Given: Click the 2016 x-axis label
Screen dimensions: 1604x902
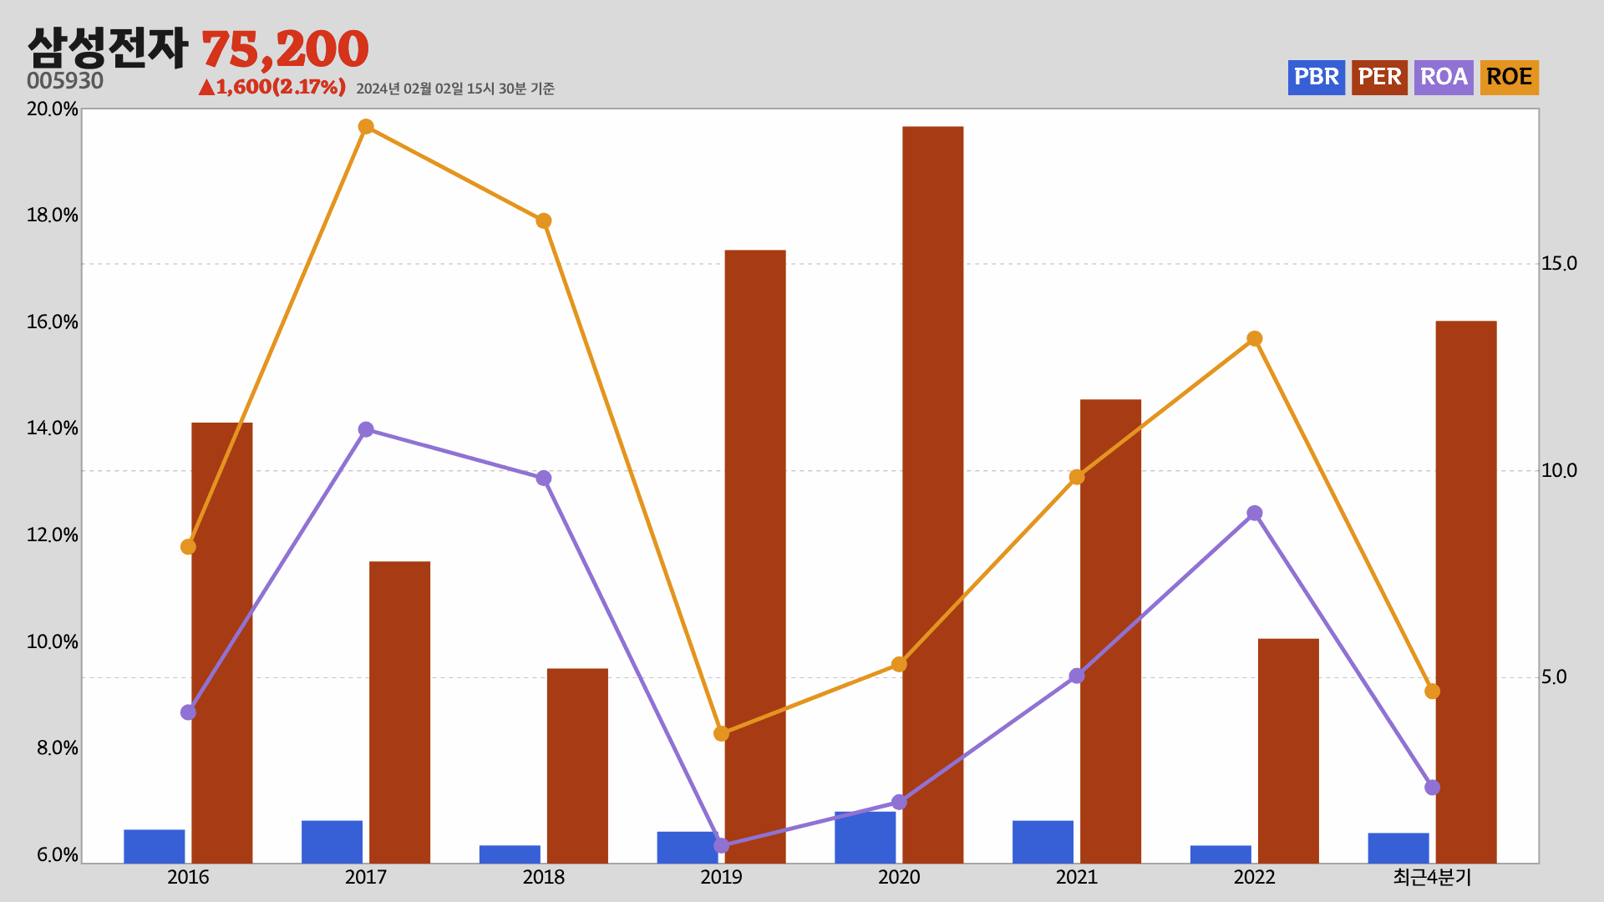Looking at the screenshot, I should (188, 878).
